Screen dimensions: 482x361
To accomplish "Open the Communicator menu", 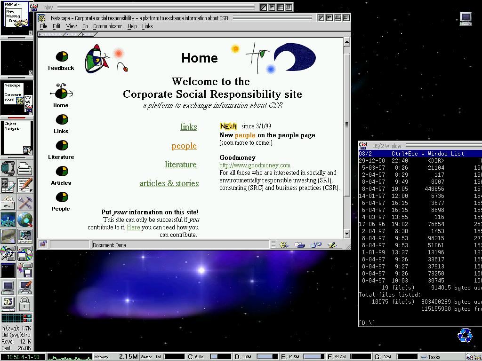I will pos(107,26).
